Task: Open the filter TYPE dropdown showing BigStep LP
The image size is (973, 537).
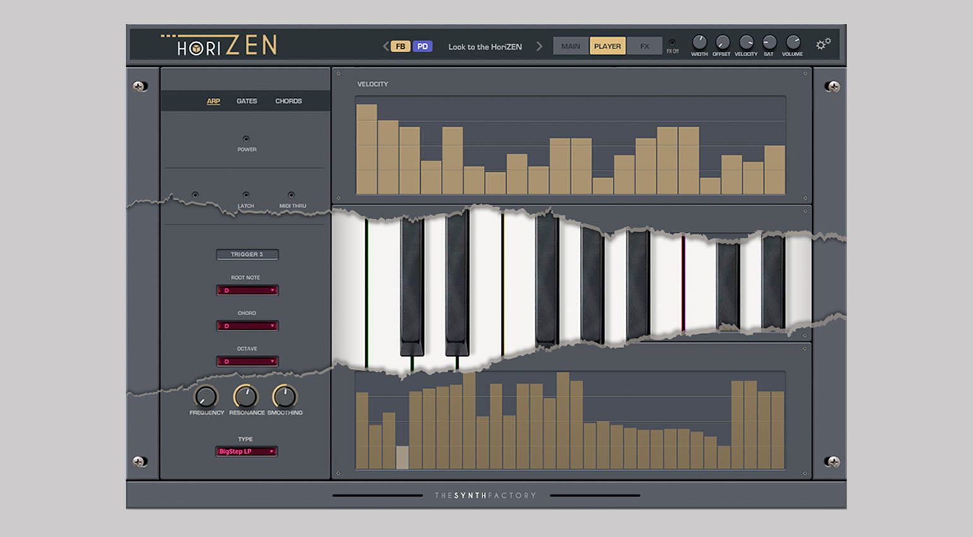Action: [x=246, y=452]
